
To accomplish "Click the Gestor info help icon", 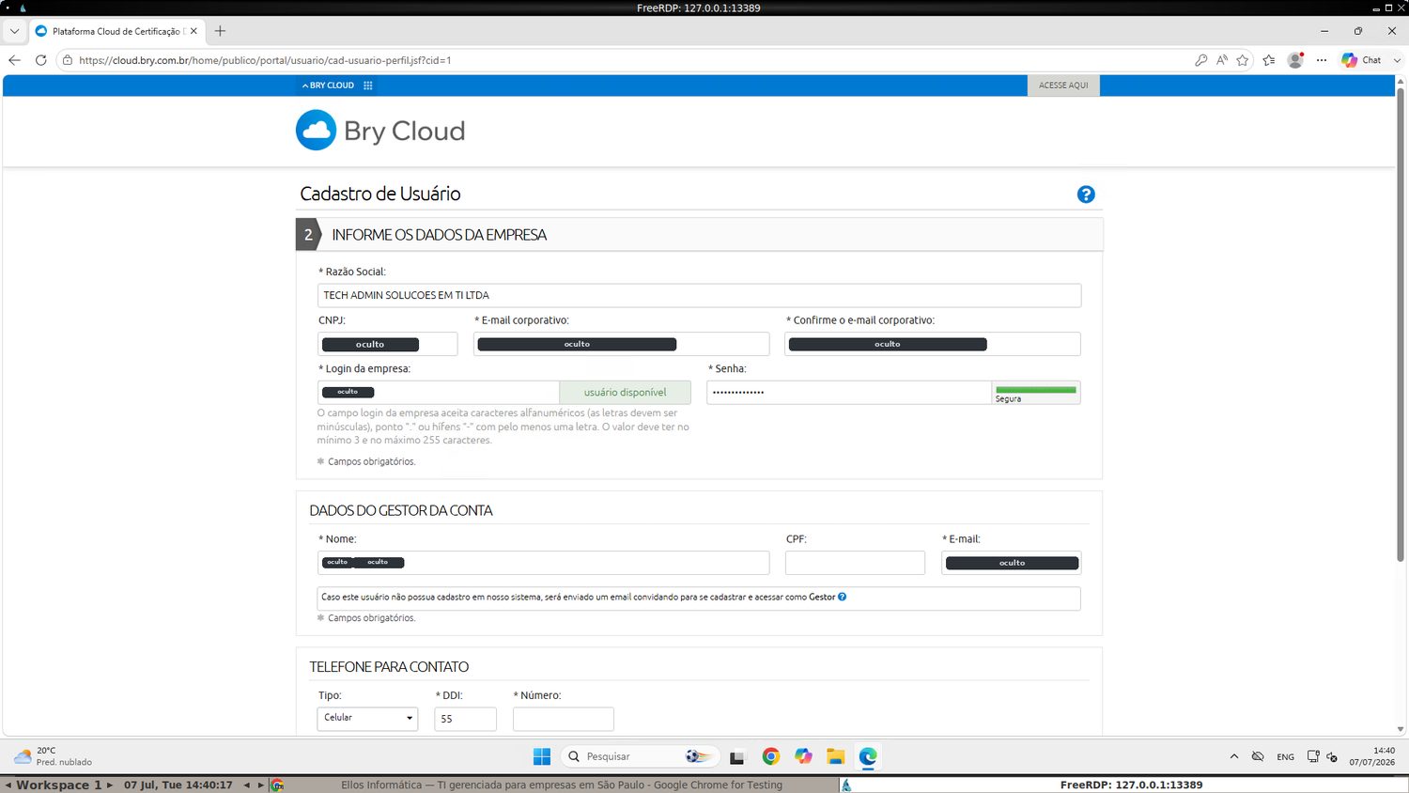I will click(x=842, y=597).
